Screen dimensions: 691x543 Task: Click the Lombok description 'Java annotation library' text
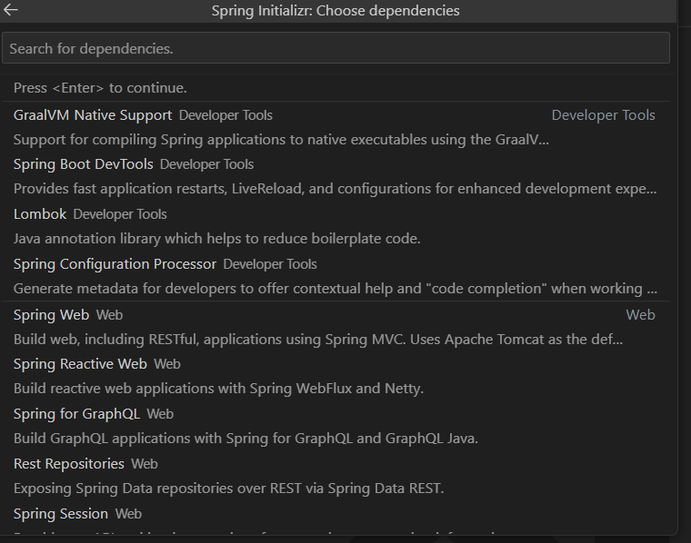(216, 239)
